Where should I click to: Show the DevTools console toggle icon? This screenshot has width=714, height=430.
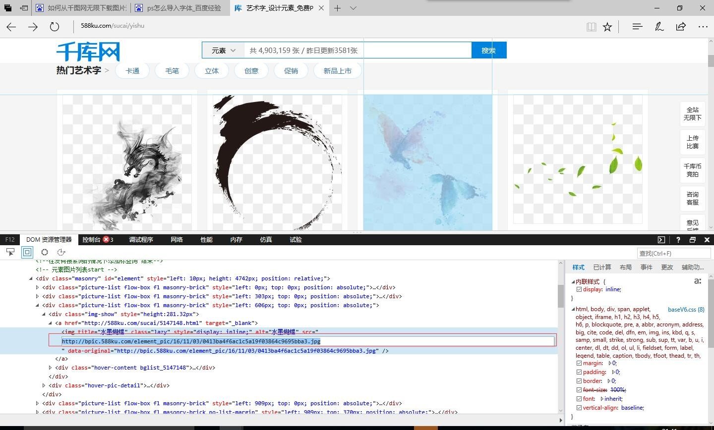point(661,240)
